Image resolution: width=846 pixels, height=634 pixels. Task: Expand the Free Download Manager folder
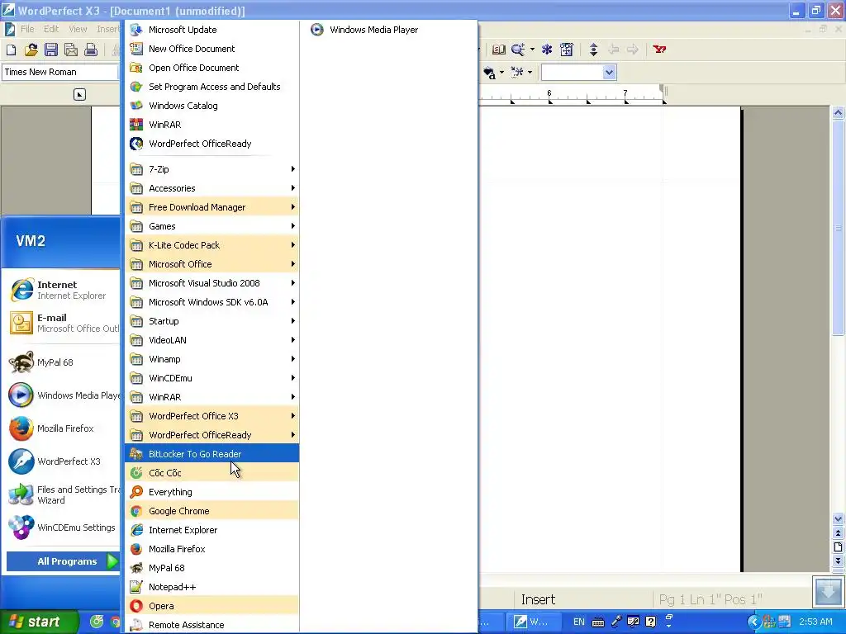pos(211,207)
